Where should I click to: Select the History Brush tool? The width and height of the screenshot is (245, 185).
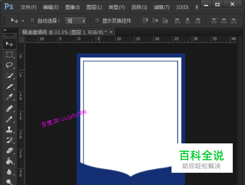pos(9,140)
